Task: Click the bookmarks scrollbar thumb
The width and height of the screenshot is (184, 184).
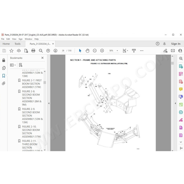Action: coord(45,83)
